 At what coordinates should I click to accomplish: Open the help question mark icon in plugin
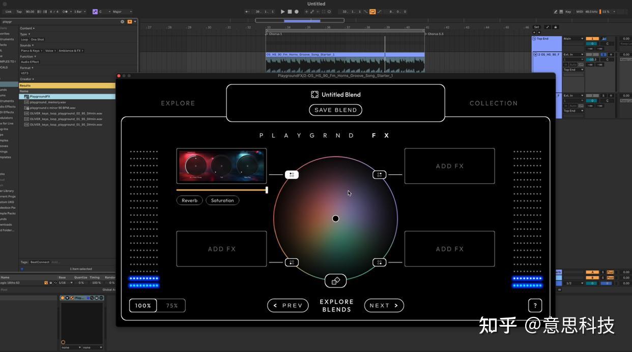pyautogui.click(x=535, y=305)
